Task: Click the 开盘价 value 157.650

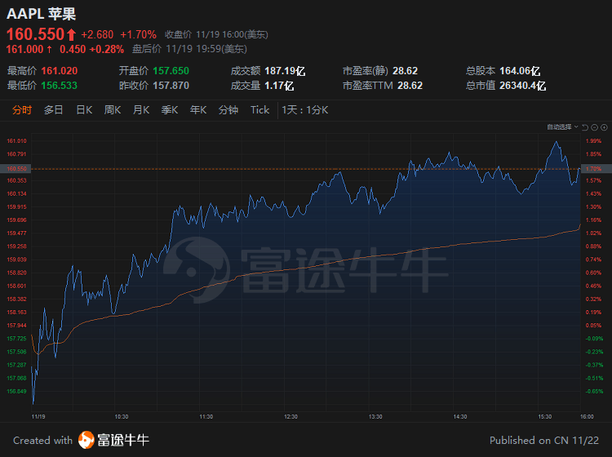Action: pos(171,71)
